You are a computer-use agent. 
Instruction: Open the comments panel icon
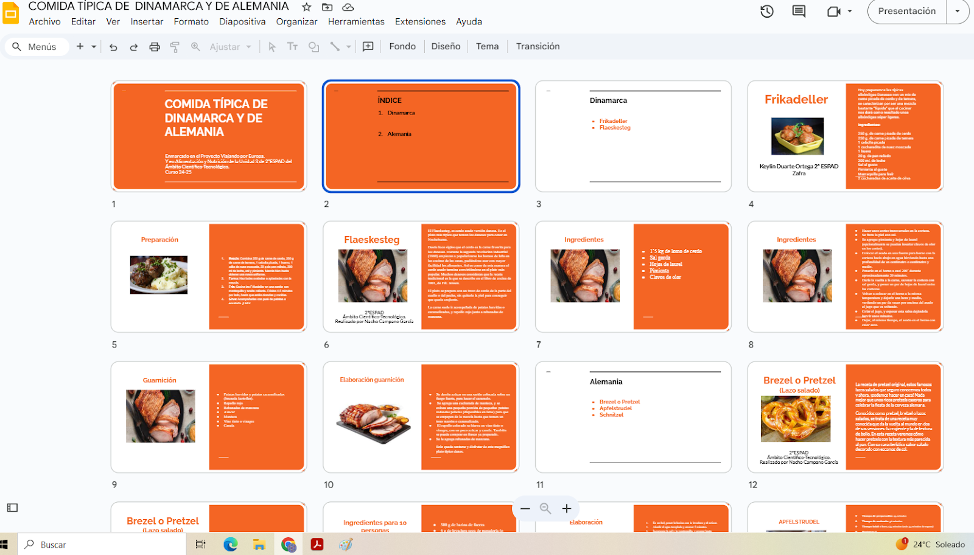coord(799,11)
